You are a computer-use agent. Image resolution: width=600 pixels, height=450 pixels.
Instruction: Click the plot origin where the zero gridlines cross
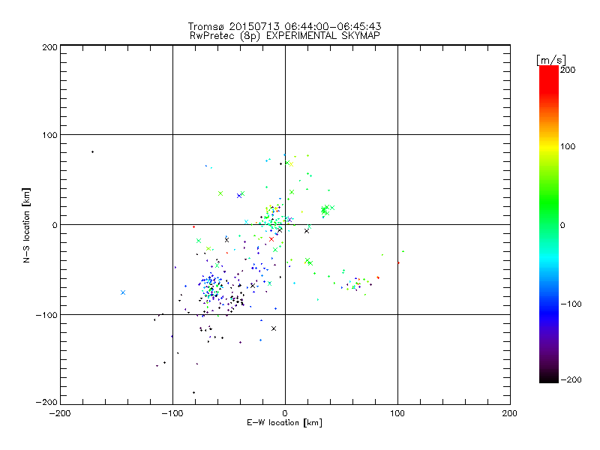pyautogui.click(x=285, y=224)
